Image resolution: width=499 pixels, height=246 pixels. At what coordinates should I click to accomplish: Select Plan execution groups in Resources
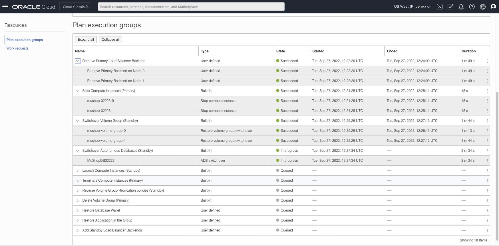click(x=25, y=40)
